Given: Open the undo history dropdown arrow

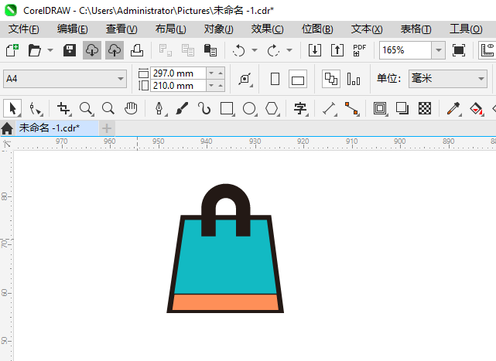Looking at the screenshot, I should point(255,50).
